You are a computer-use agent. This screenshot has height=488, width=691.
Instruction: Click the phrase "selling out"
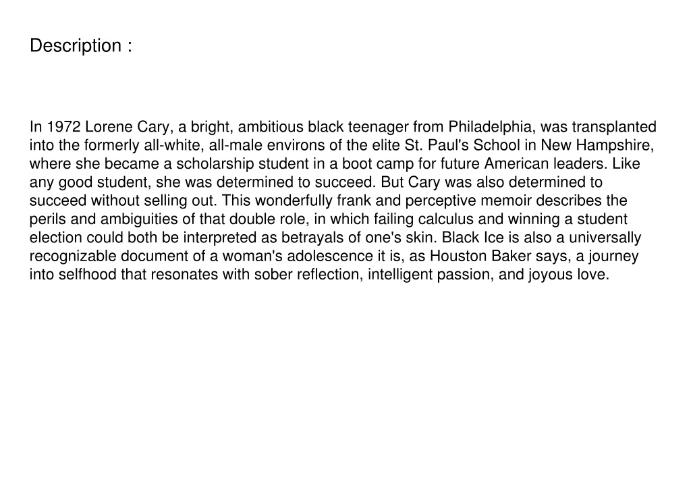pos(179,201)
